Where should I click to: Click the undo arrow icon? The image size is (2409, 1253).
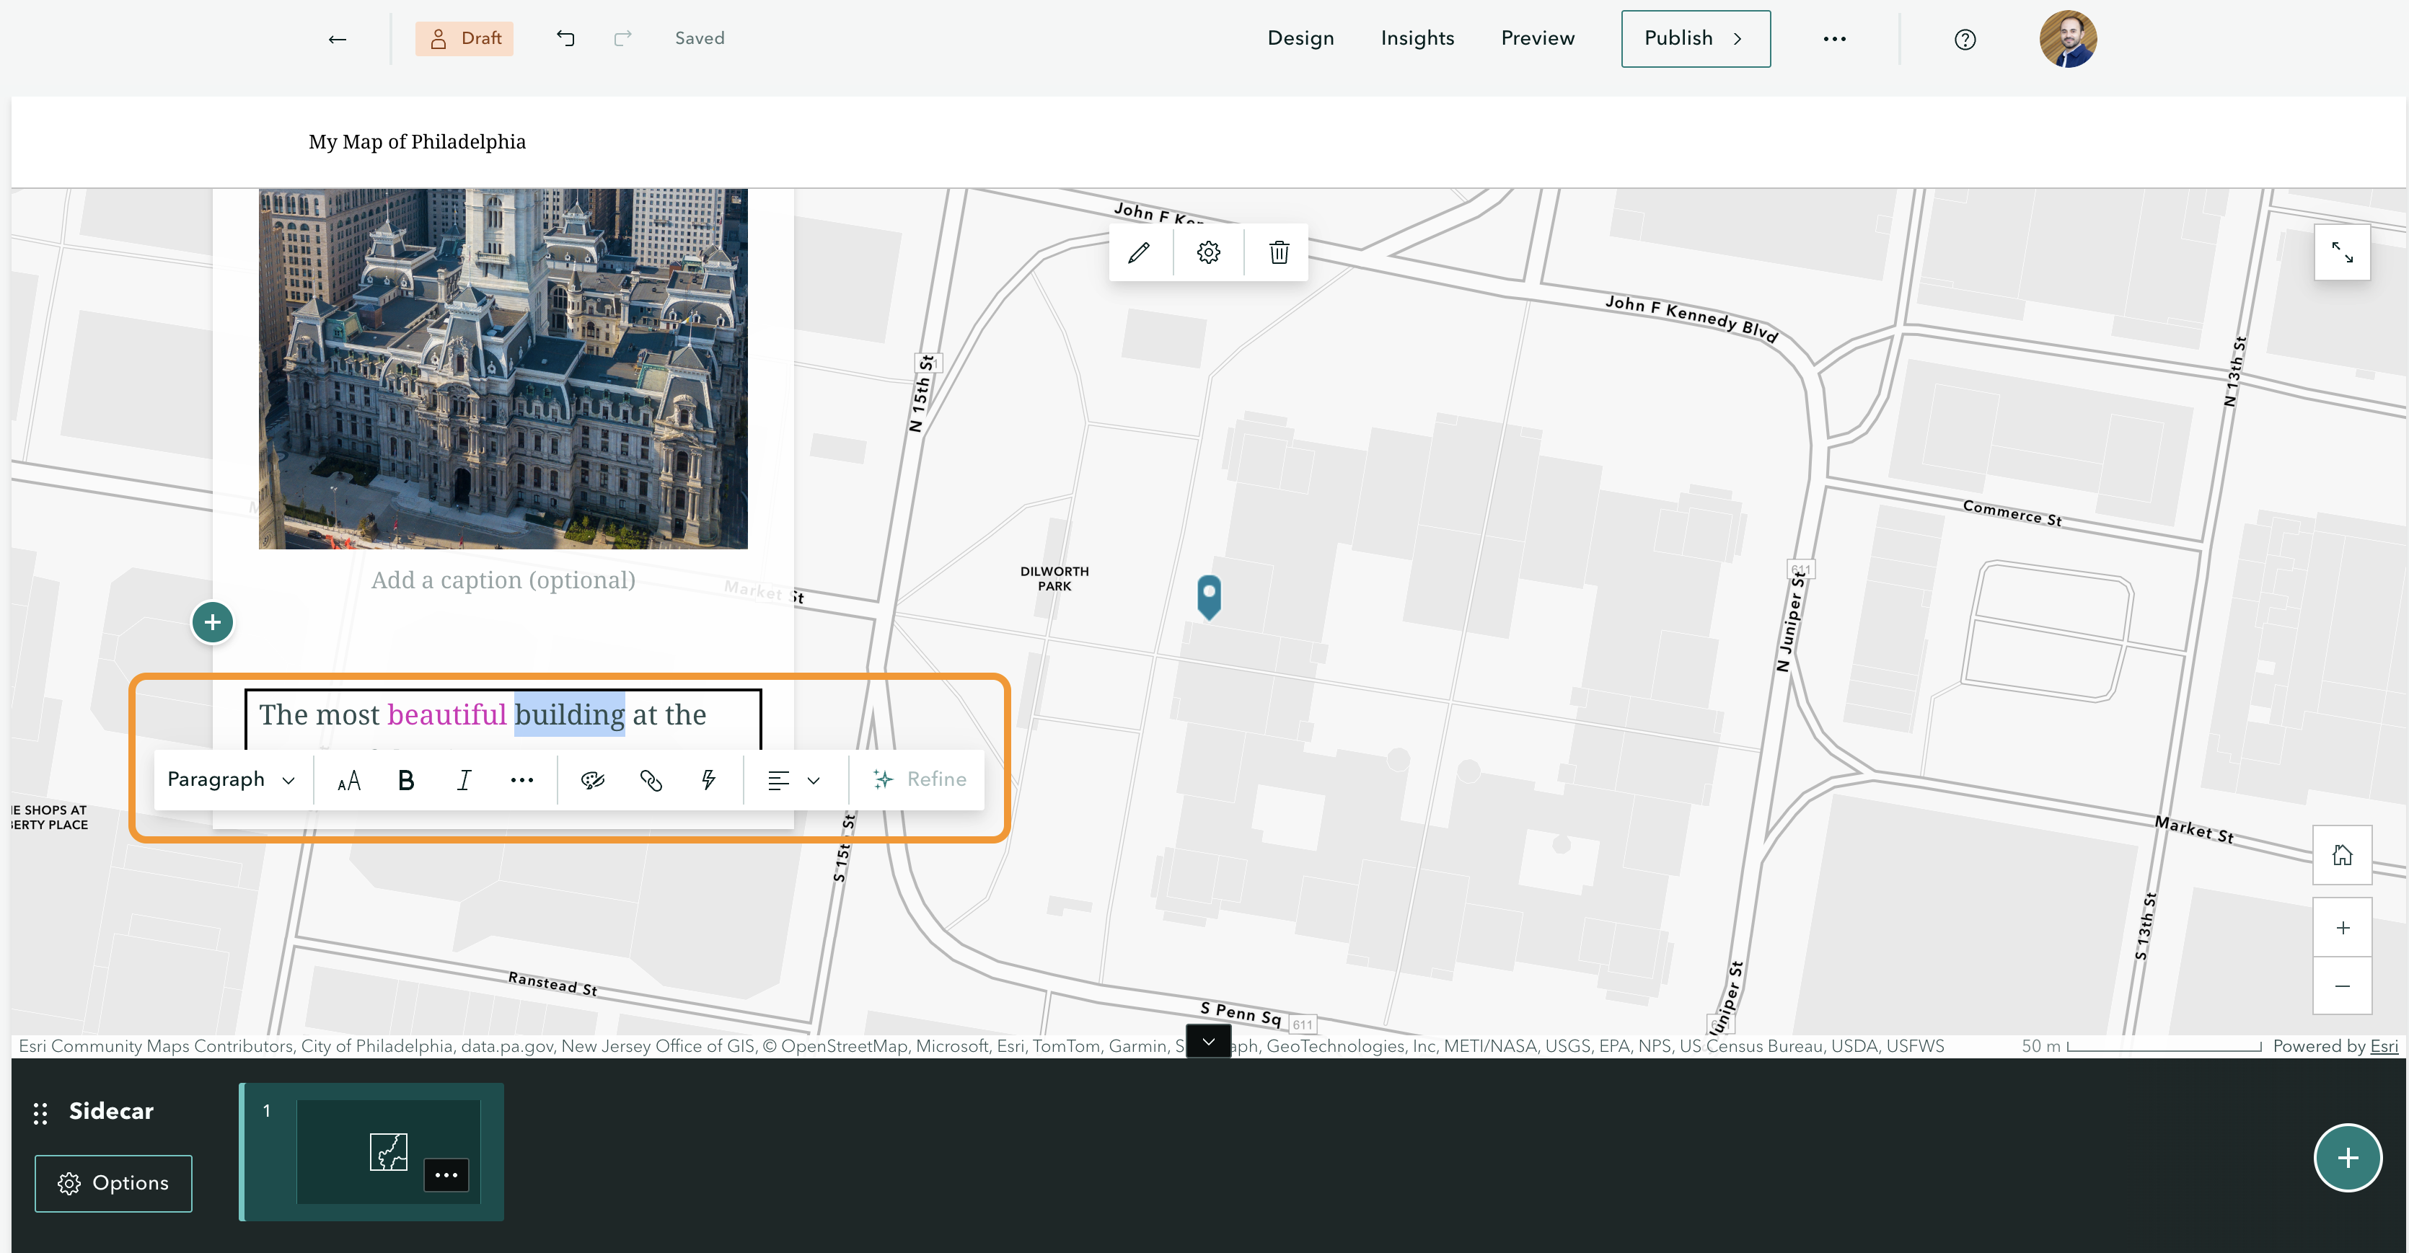pyautogui.click(x=565, y=38)
